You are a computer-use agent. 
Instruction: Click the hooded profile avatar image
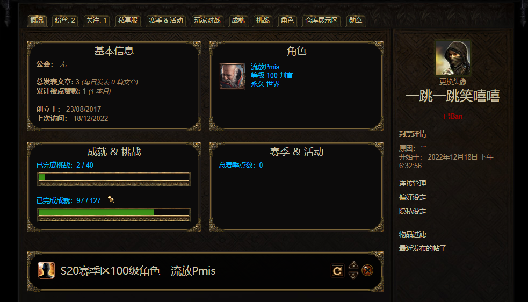[x=453, y=57]
